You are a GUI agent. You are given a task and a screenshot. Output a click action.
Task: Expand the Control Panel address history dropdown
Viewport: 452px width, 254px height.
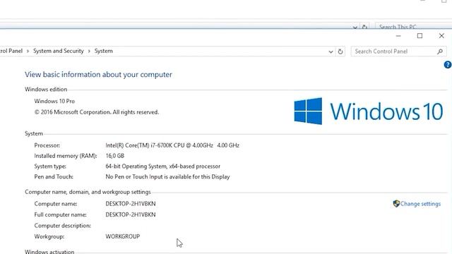(x=331, y=52)
